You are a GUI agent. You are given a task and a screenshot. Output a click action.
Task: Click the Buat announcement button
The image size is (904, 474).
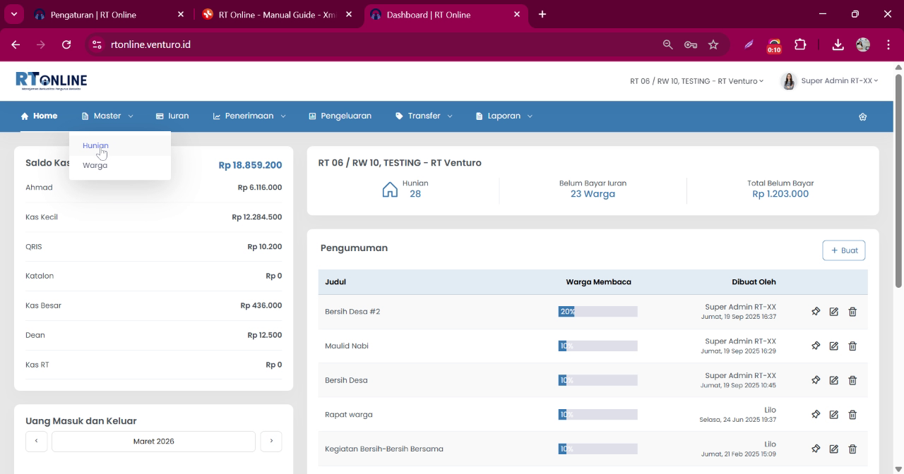pyautogui.click(x=844, y=250)
